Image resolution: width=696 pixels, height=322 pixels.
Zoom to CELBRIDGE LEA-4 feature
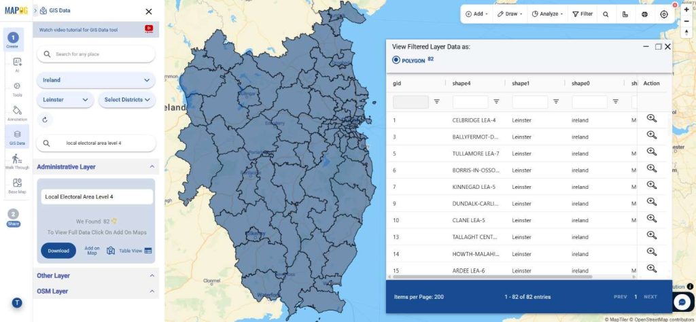tap(651, 118)
